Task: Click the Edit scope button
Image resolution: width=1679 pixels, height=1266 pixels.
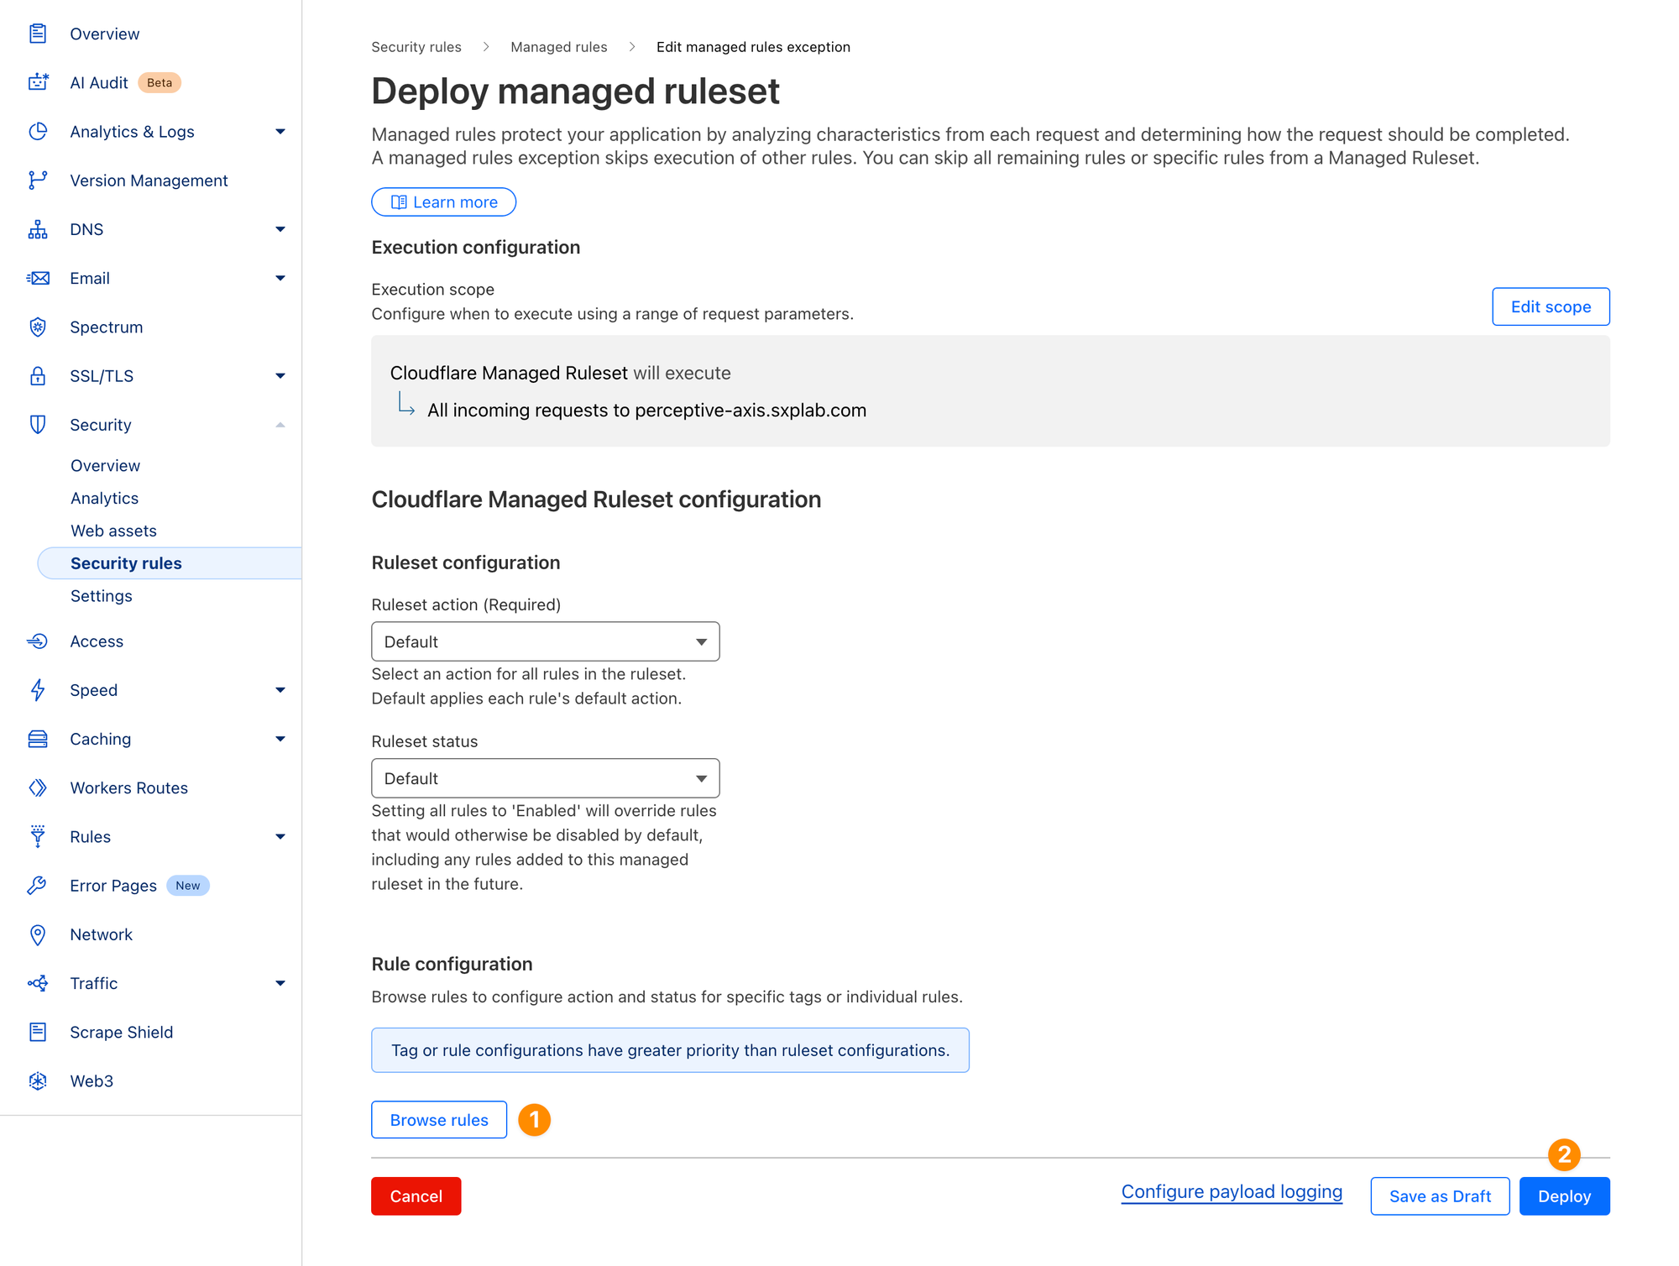Action: tap(1551, 306)
